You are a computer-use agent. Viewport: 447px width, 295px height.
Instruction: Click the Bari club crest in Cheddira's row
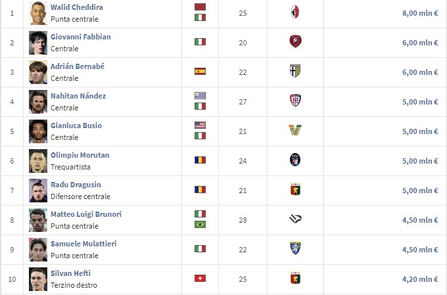(294, 12)
